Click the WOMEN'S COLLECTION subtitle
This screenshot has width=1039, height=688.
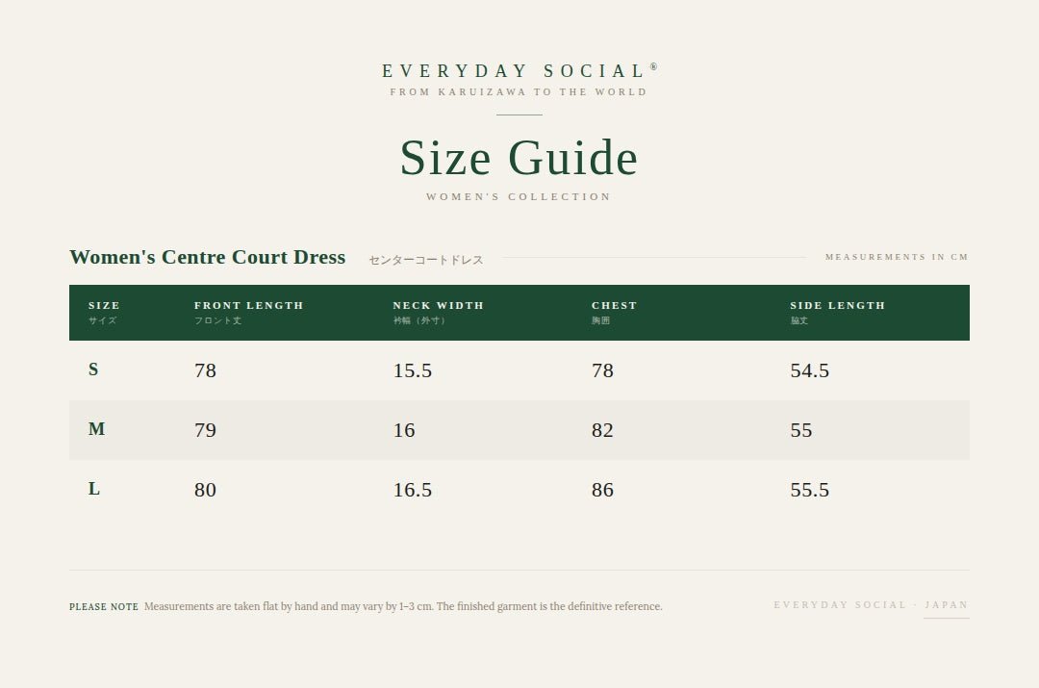(519, 197)
